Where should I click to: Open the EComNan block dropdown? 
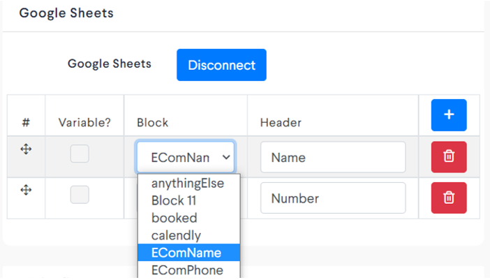point(185,157)
